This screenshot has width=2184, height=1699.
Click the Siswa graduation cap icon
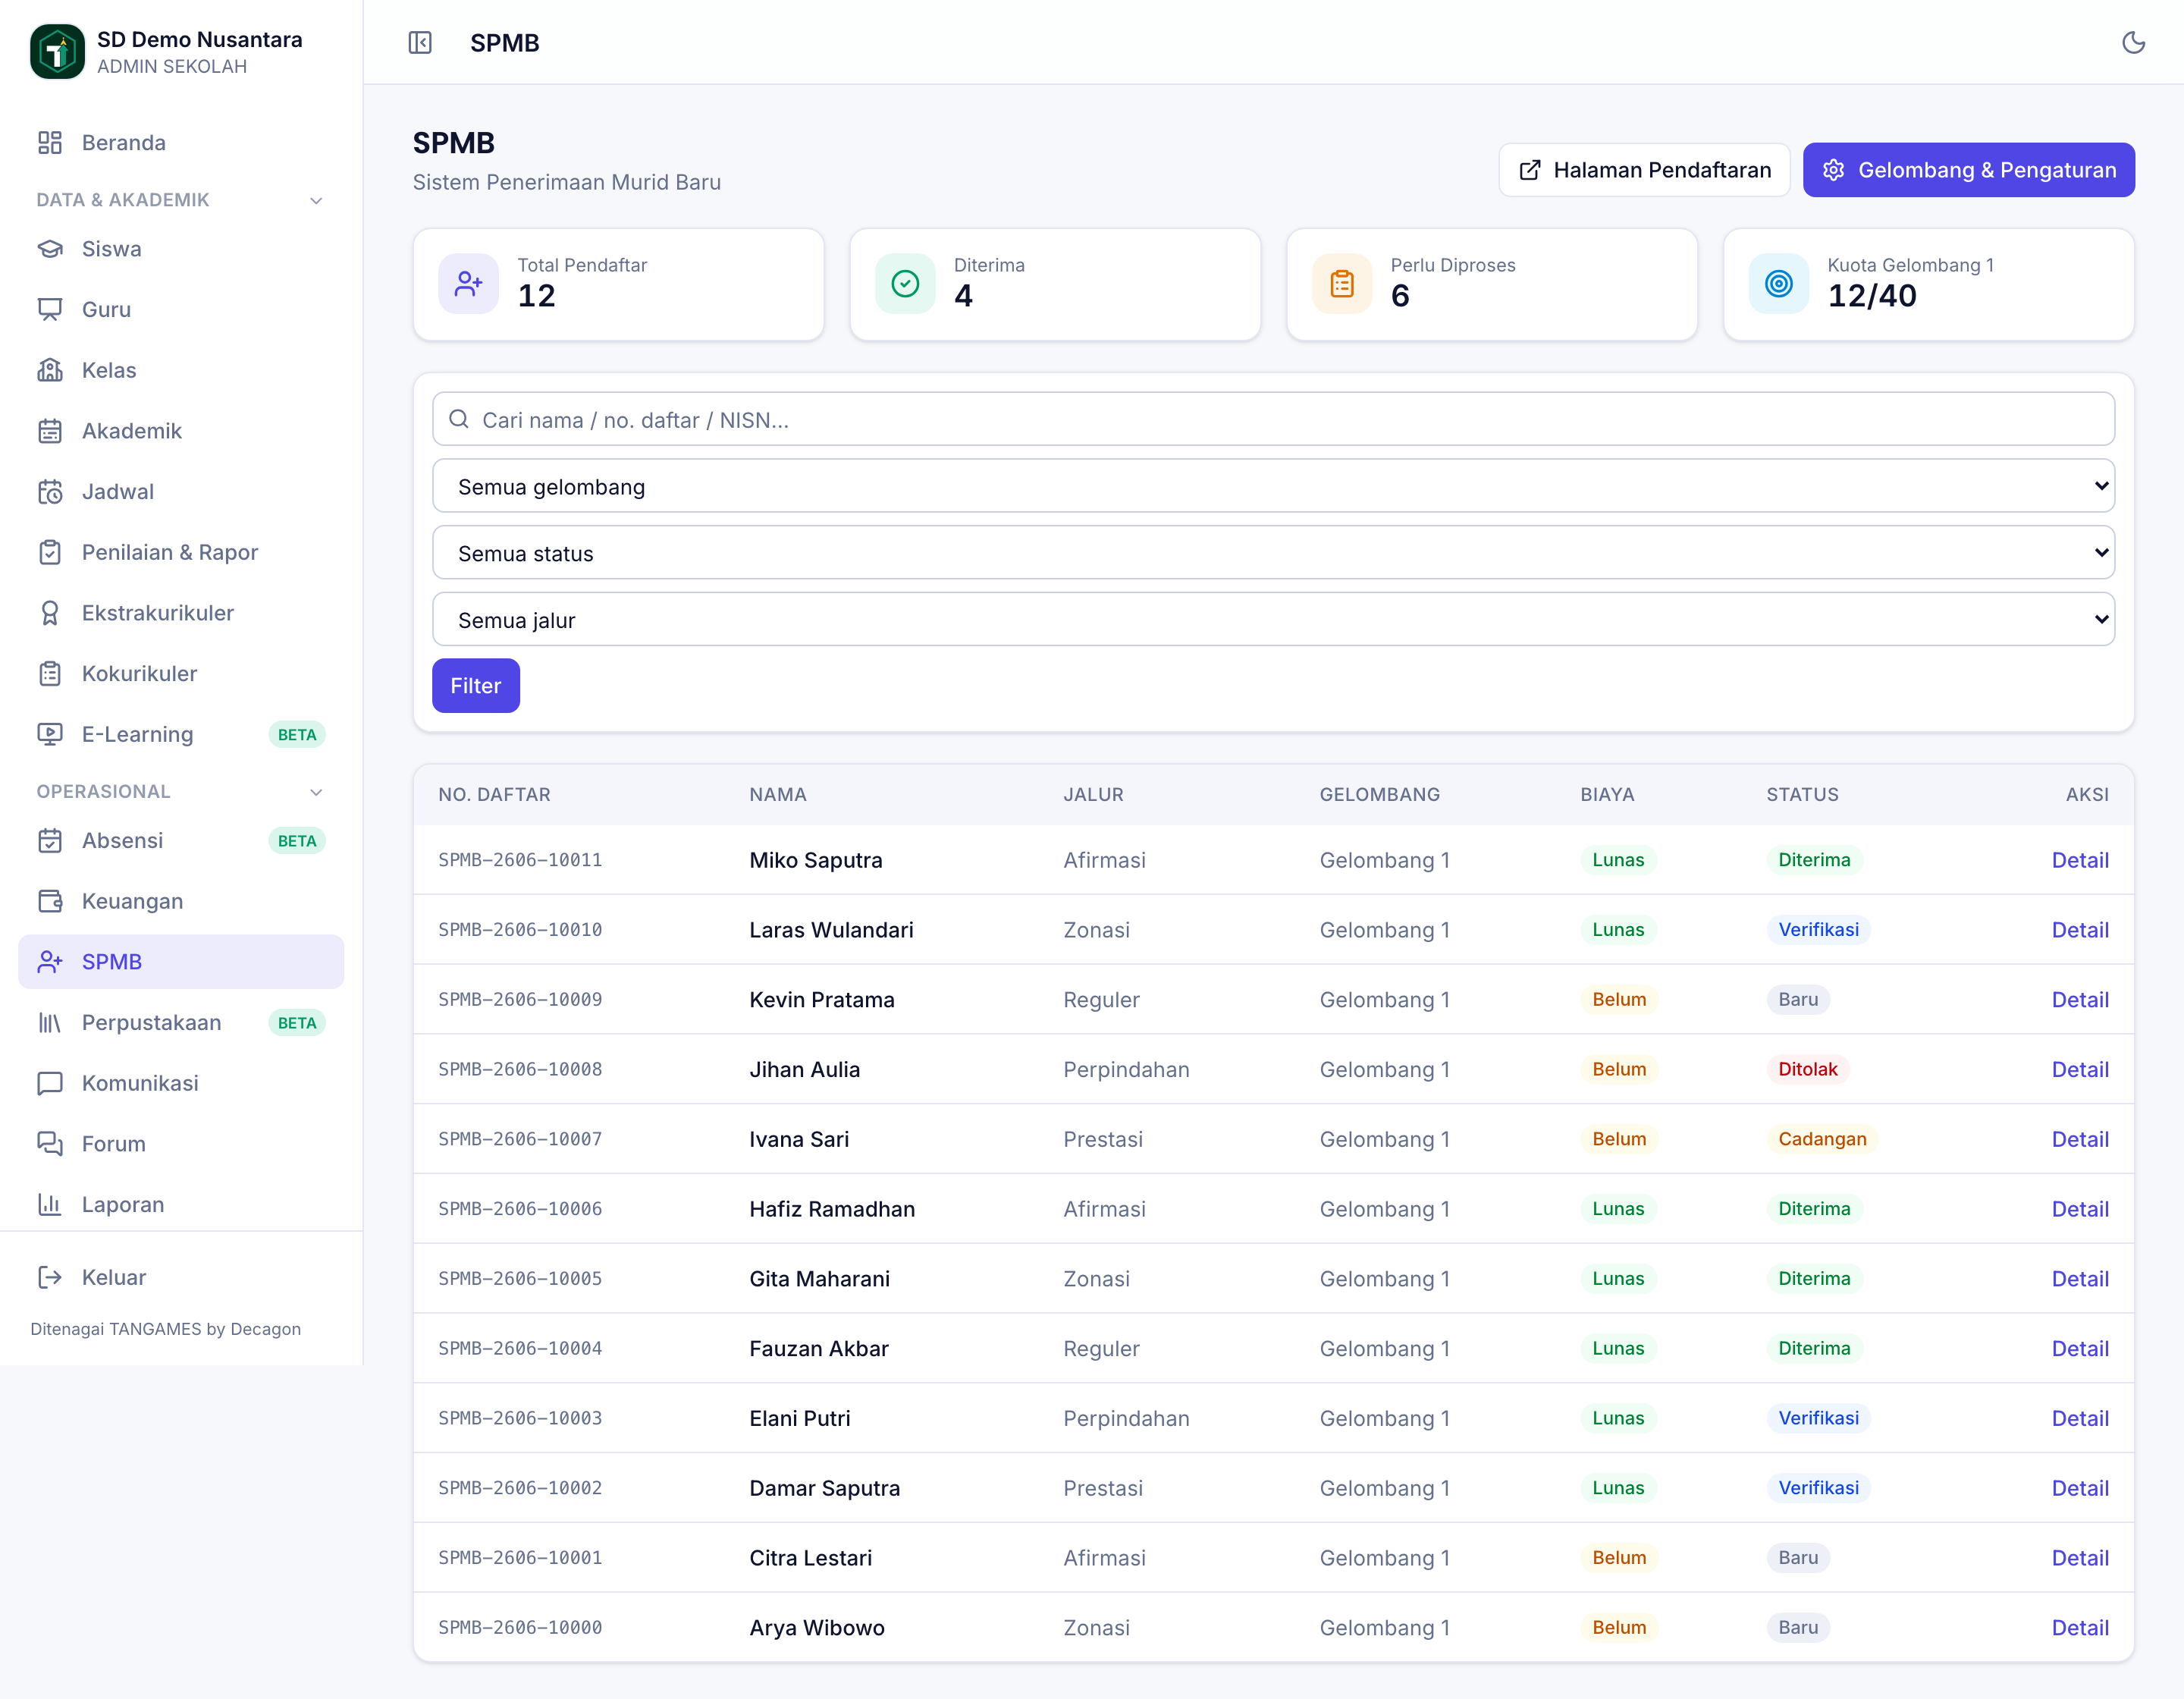50,249
